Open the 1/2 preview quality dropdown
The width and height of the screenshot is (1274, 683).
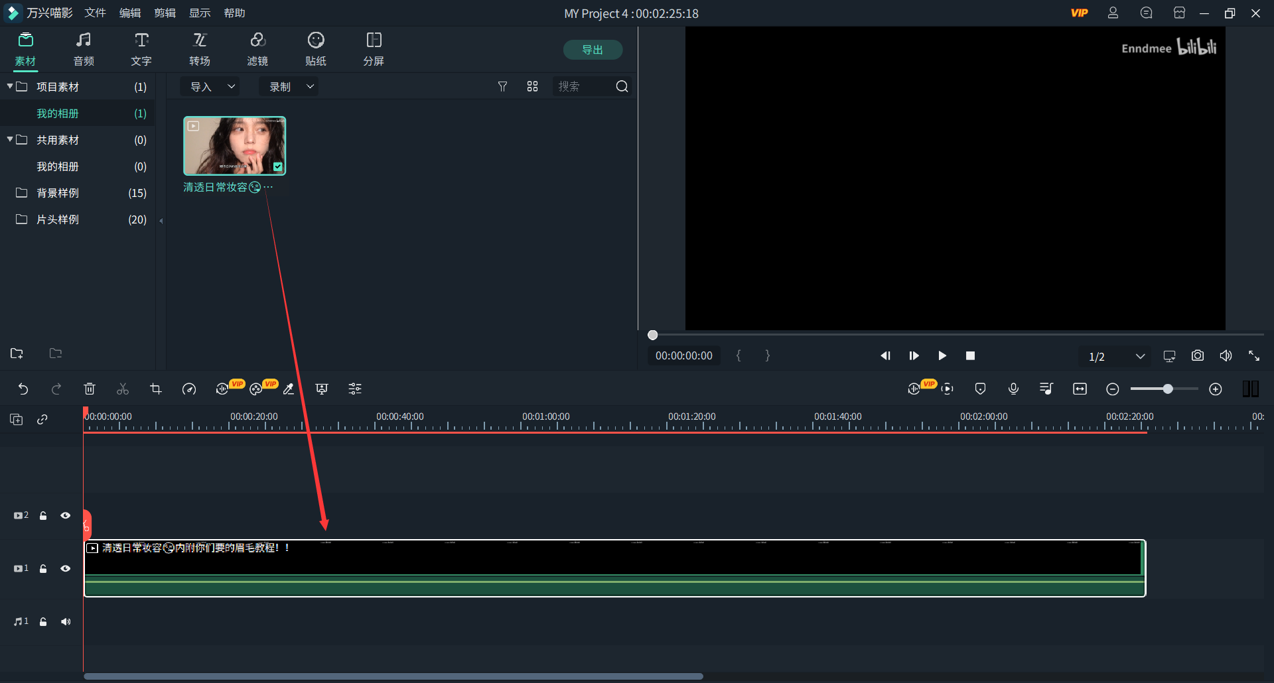click(1116, 357)
